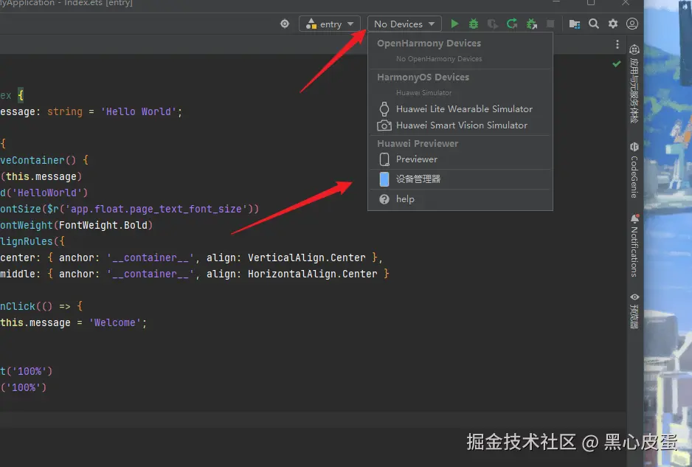Open the help entry in the device menu

[460, 199]
